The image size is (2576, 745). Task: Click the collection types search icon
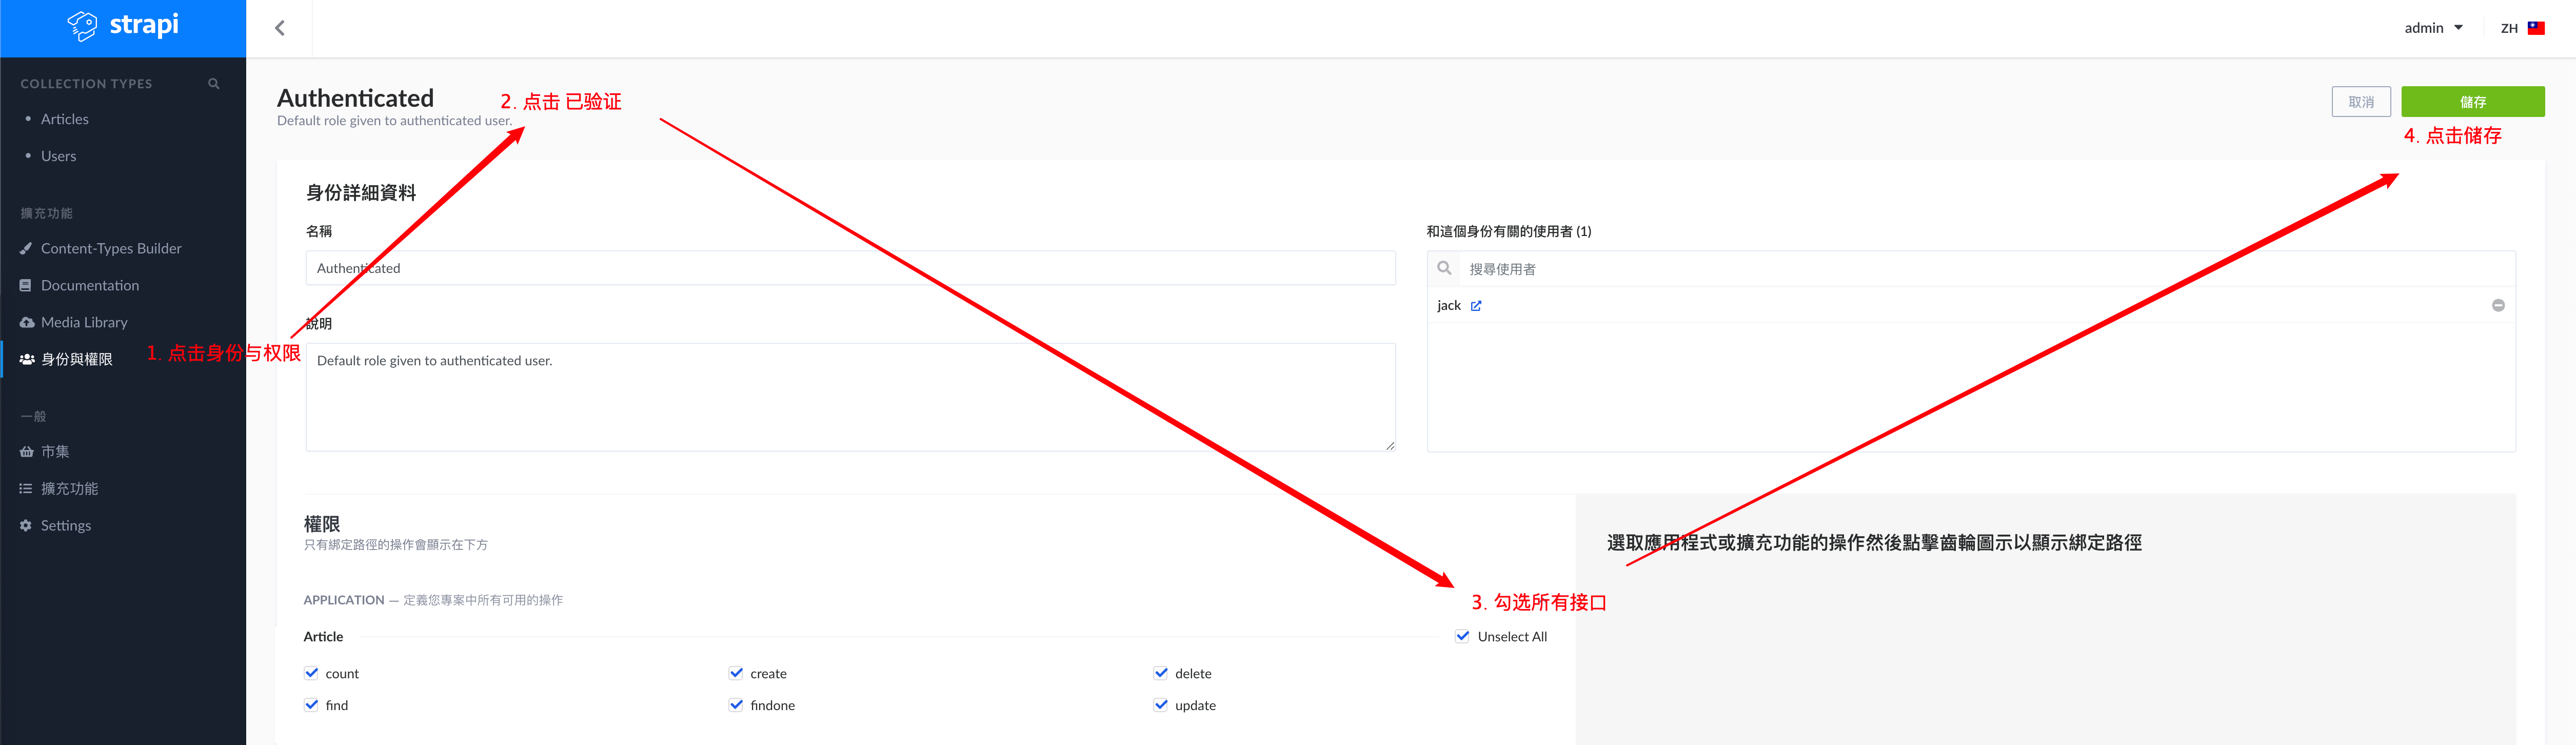click(214, 84)
